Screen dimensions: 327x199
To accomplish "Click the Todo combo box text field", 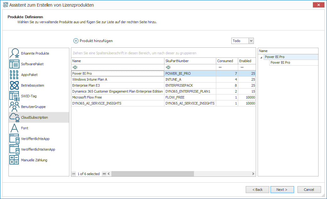I will point(240,41).
